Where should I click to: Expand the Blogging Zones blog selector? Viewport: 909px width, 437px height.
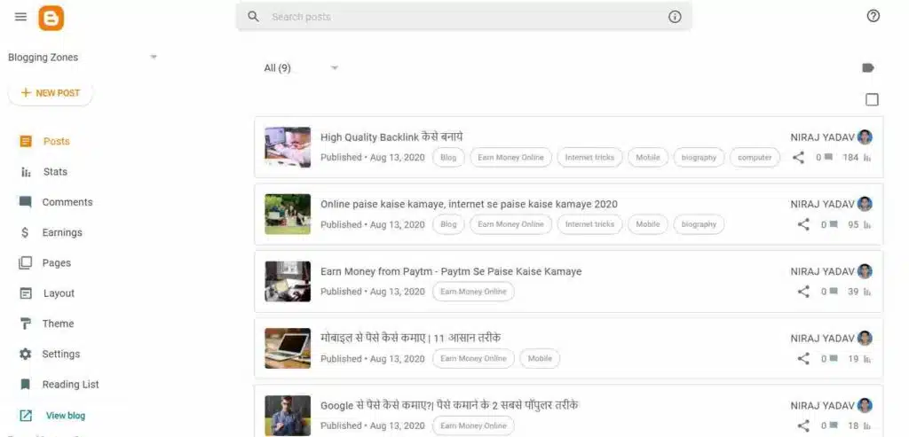click(x=154, y=57)
